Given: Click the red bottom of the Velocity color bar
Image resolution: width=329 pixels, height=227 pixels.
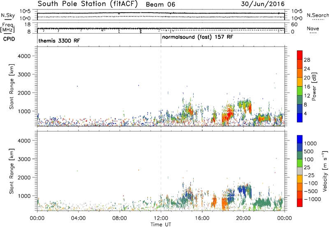Looking at the screenshot, I should [300, 203].
